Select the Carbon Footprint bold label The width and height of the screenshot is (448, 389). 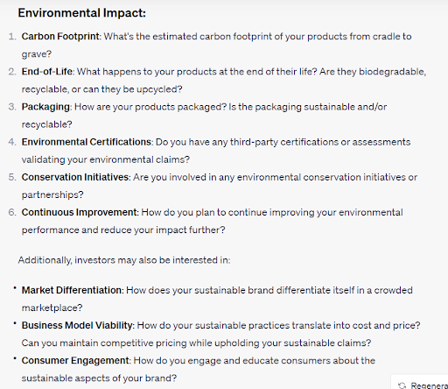[60, 37]
